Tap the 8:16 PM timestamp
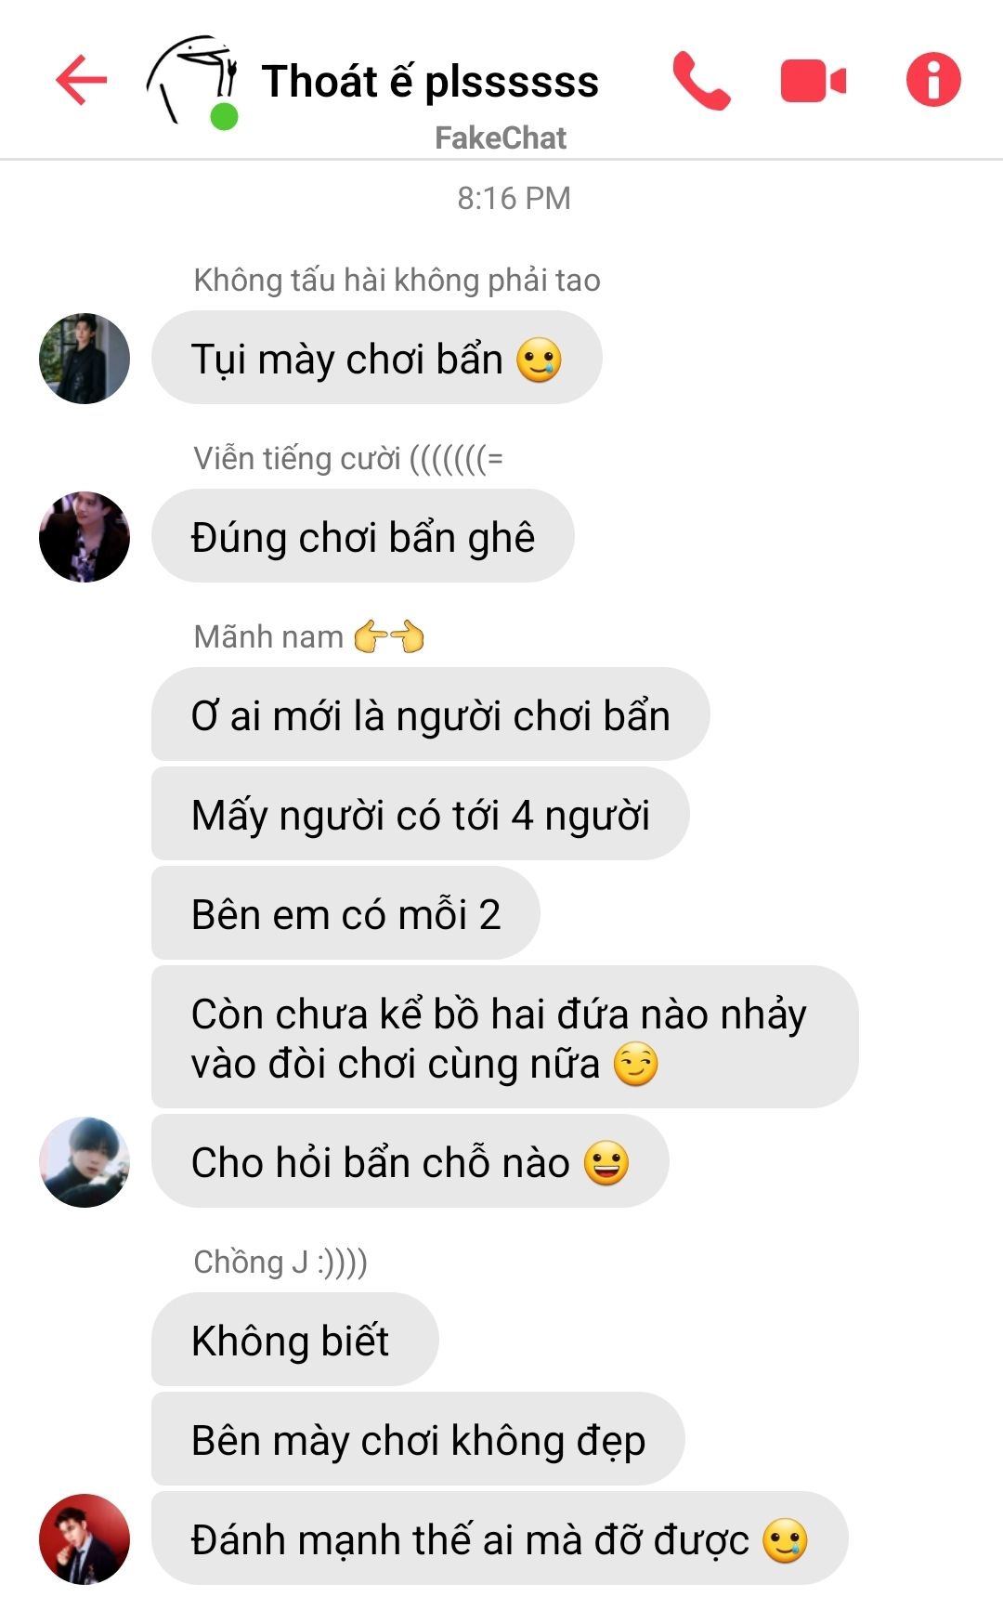Image resolution: width=1003 pixels, height=1610 pixels. coord(514,198)
